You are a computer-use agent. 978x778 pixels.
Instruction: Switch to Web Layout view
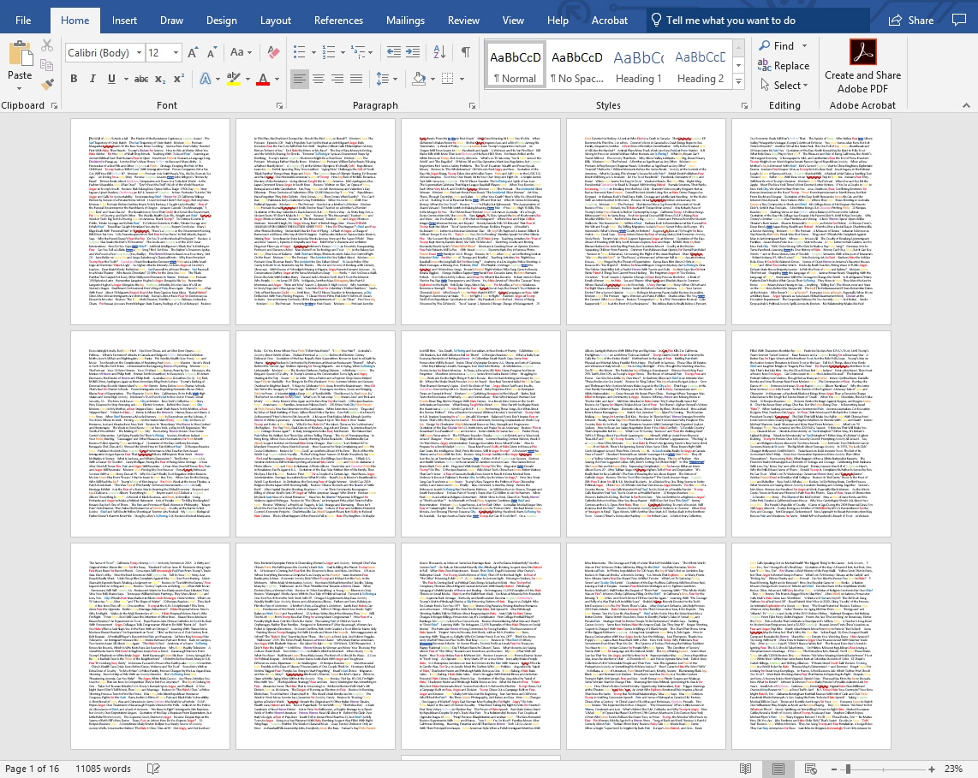810,769
